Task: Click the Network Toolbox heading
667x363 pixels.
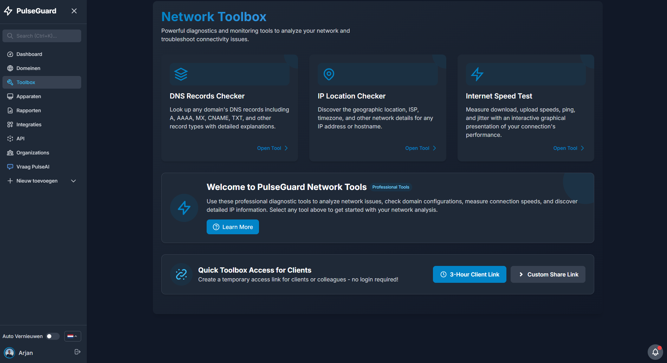Action: coord(214,17)
